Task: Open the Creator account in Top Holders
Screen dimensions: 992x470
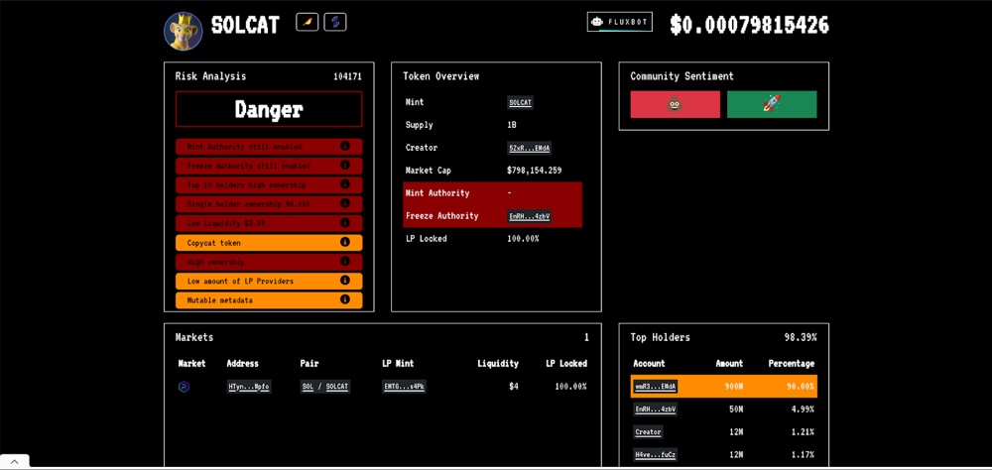Action: 648,432
